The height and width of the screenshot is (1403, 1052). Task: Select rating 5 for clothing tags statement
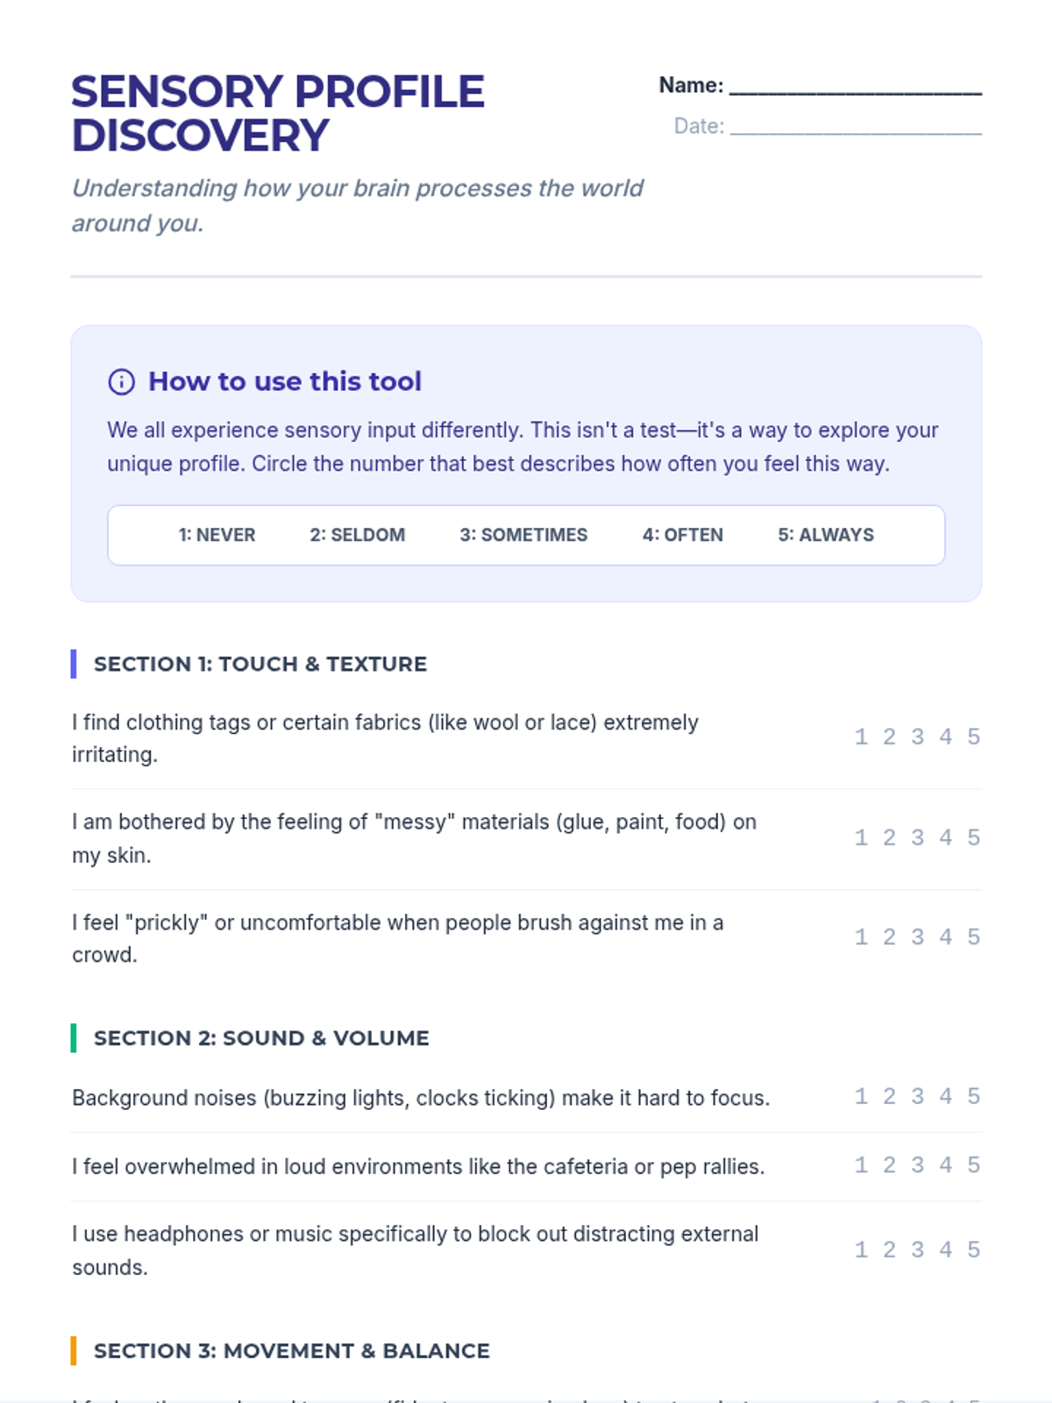tap(973, 737)
